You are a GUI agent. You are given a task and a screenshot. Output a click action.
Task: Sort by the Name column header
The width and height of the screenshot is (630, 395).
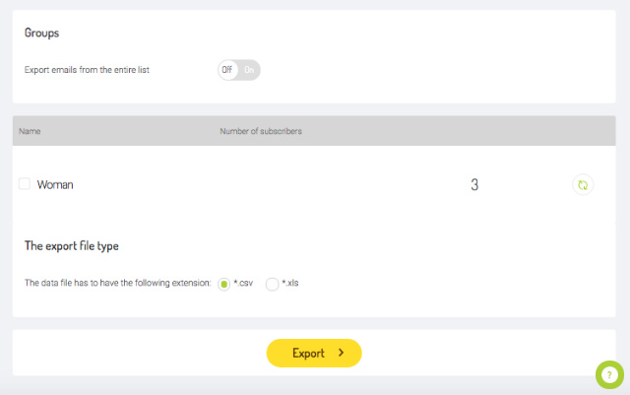pos(30,131)
